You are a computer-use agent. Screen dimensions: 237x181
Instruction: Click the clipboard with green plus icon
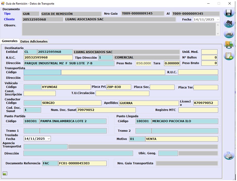click(229, 56)
